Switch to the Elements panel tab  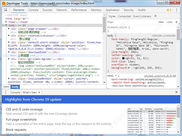pyautogui.click(x=19, y=10)
